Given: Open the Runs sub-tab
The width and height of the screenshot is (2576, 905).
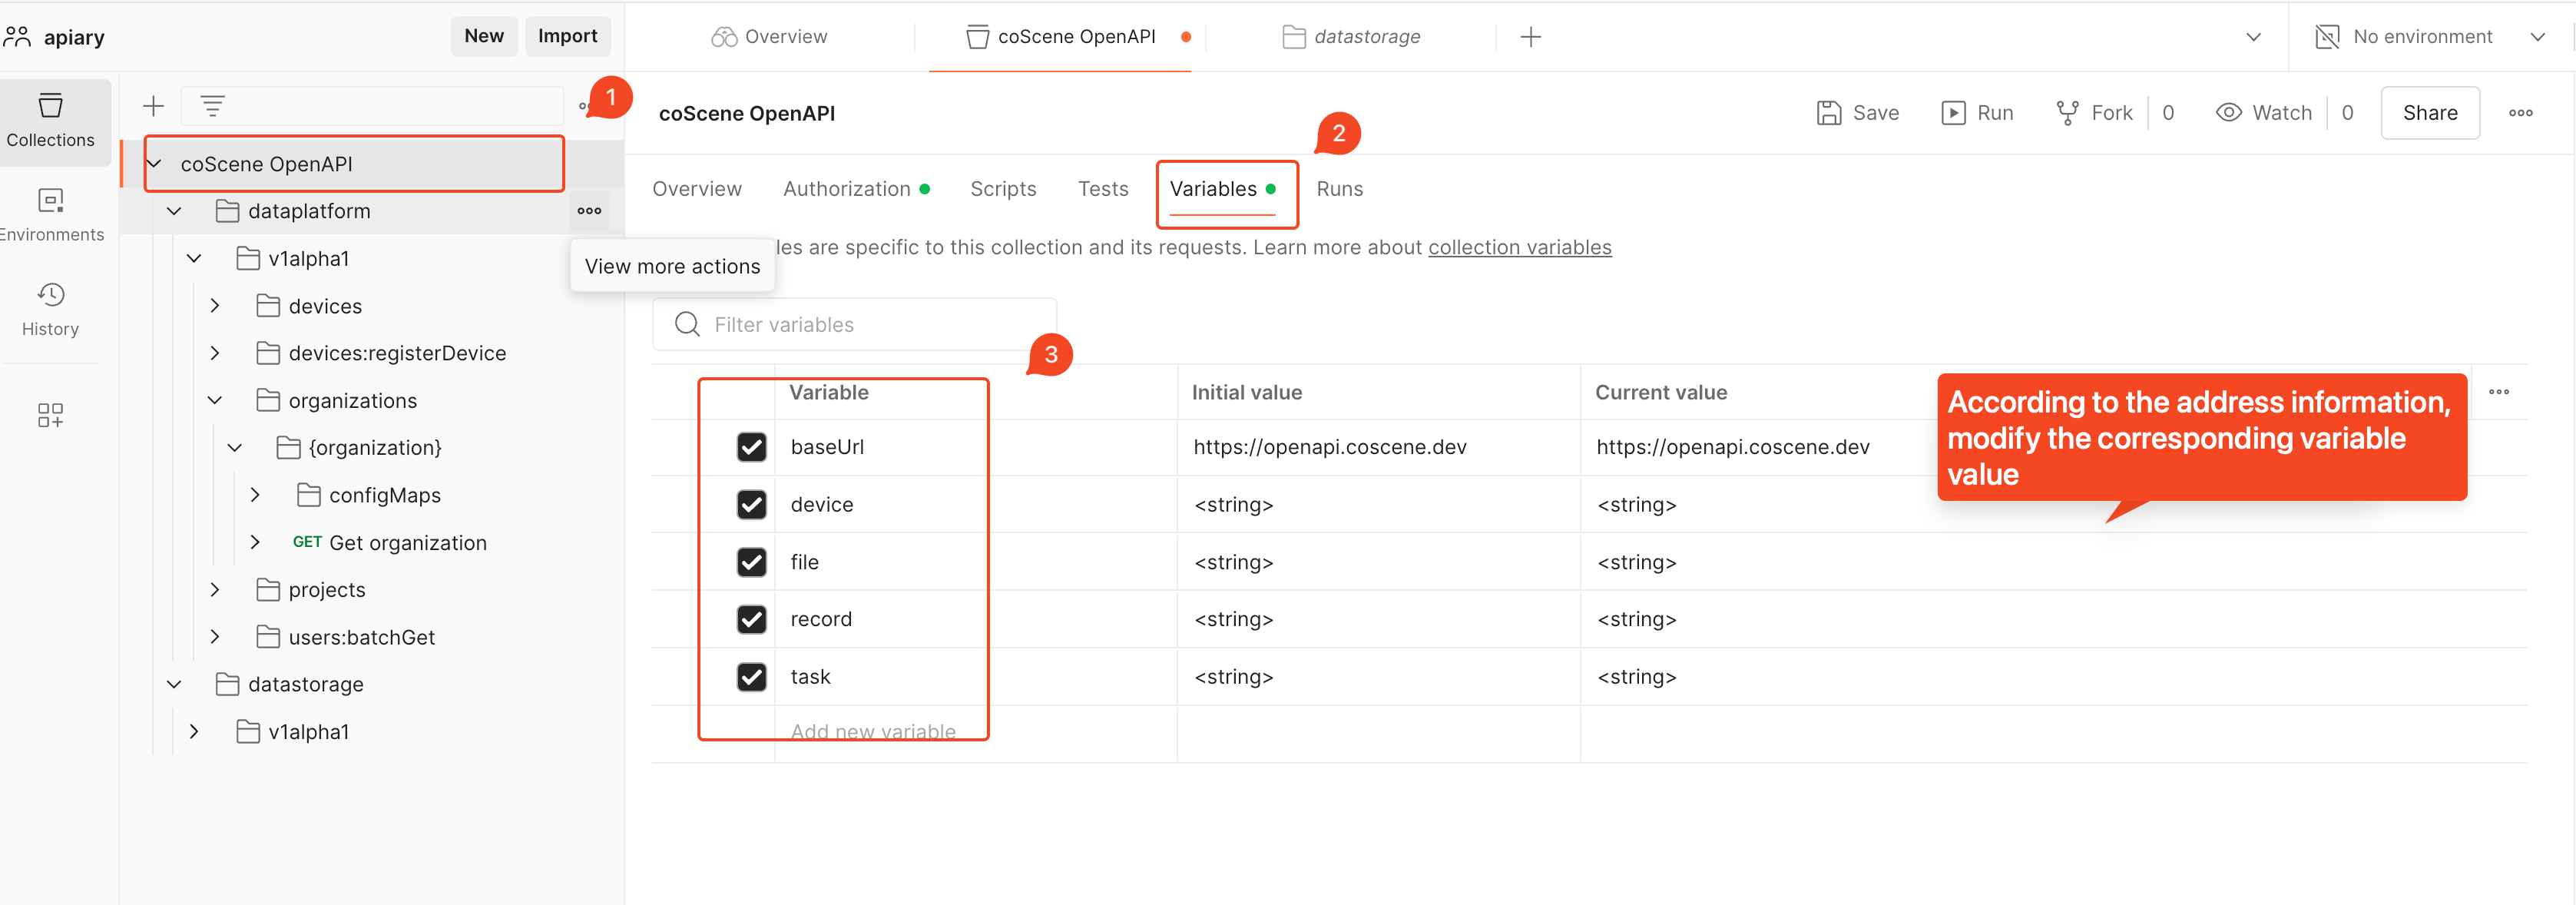Looking at the screenshot, I should (1339, 189).
